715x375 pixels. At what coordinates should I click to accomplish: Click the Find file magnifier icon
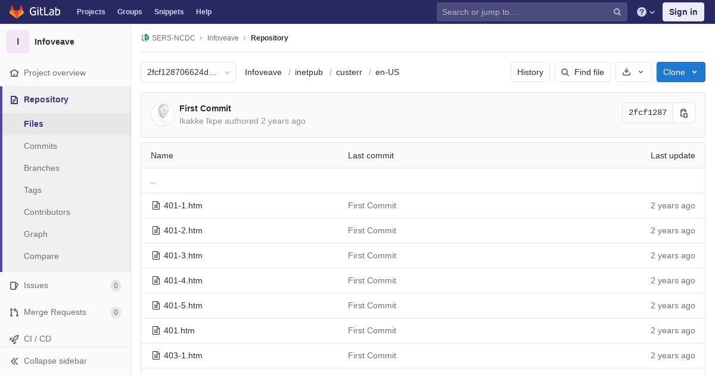point(565,73)
